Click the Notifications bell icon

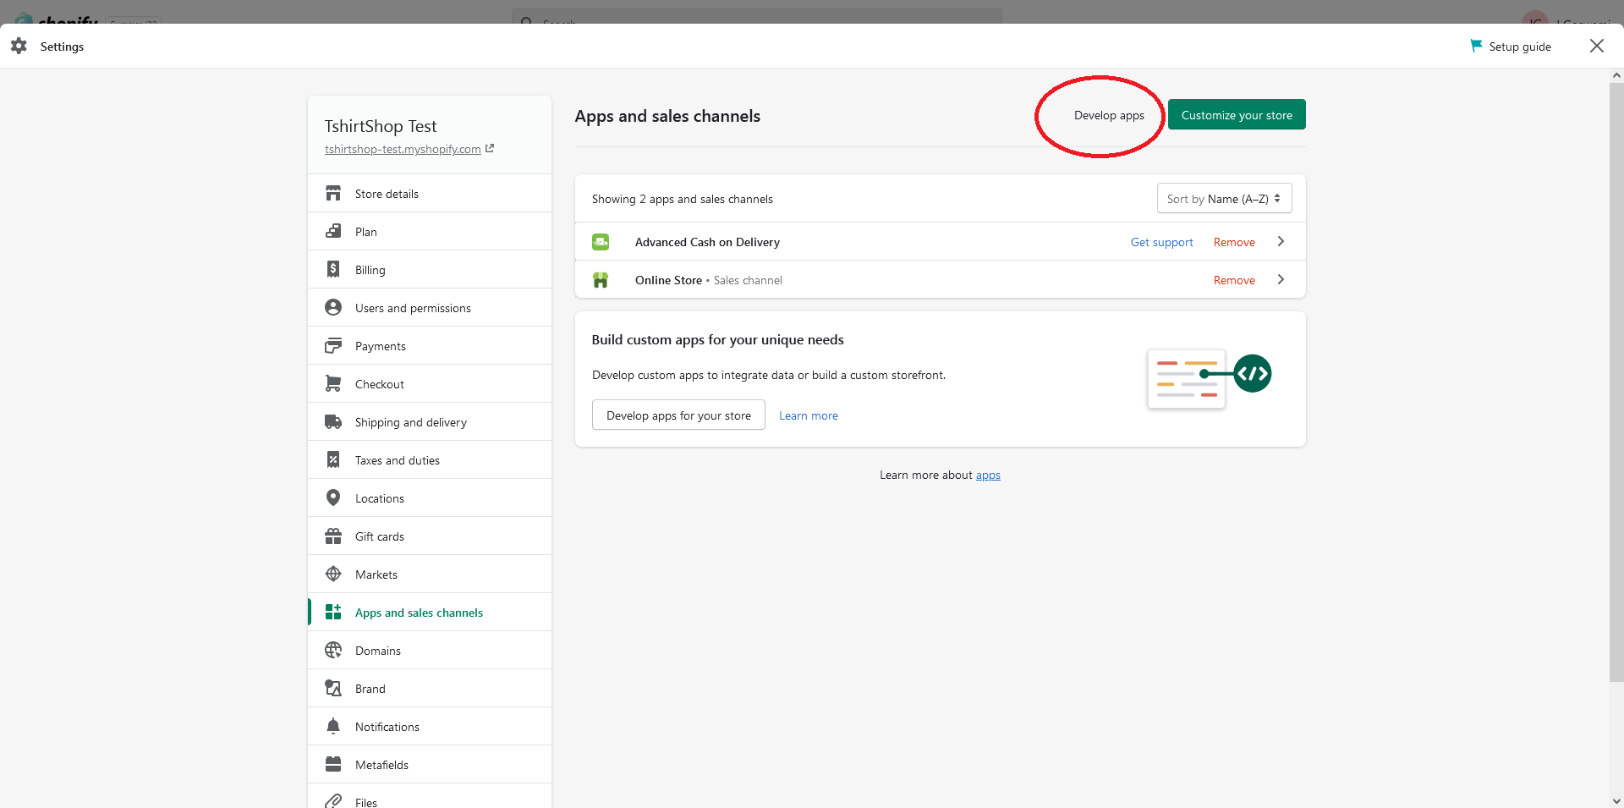click(333, 726)
